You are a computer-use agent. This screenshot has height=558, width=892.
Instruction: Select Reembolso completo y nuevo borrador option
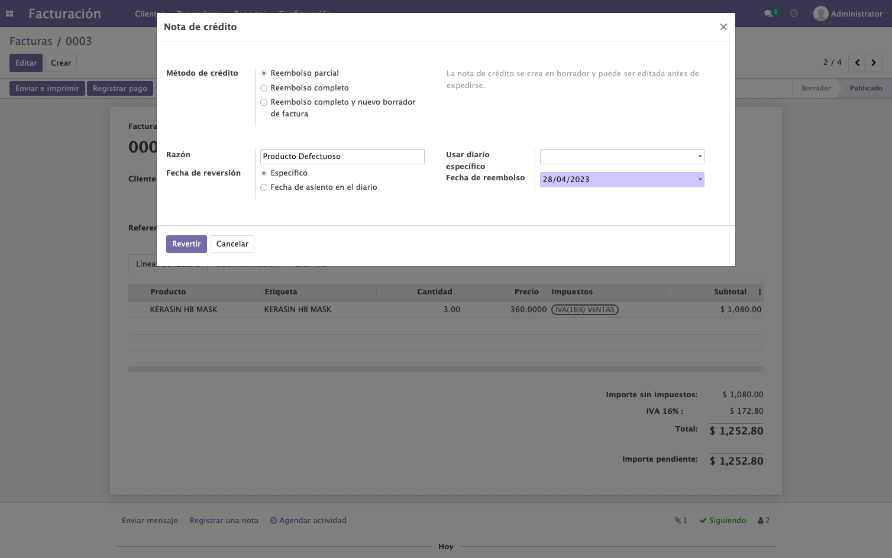264,102
